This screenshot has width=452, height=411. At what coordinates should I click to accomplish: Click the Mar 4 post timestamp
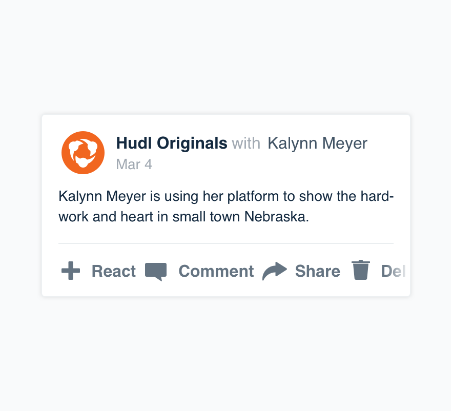click(x=134, y=165)
